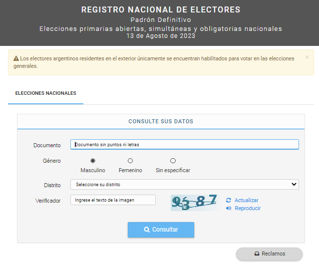319x268 pixels.
Task: Click the Documento field label
Action: click(x=47, y=145)
